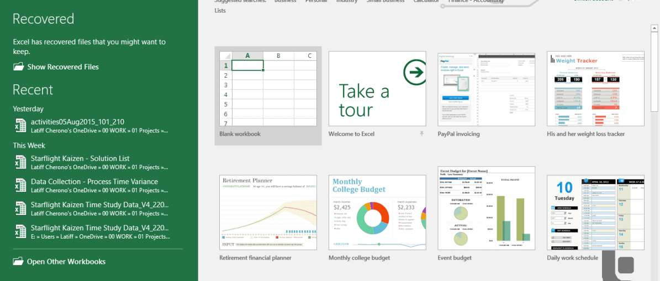Click the Event budget caption text

pyautogui.click(x=455, y=258)
